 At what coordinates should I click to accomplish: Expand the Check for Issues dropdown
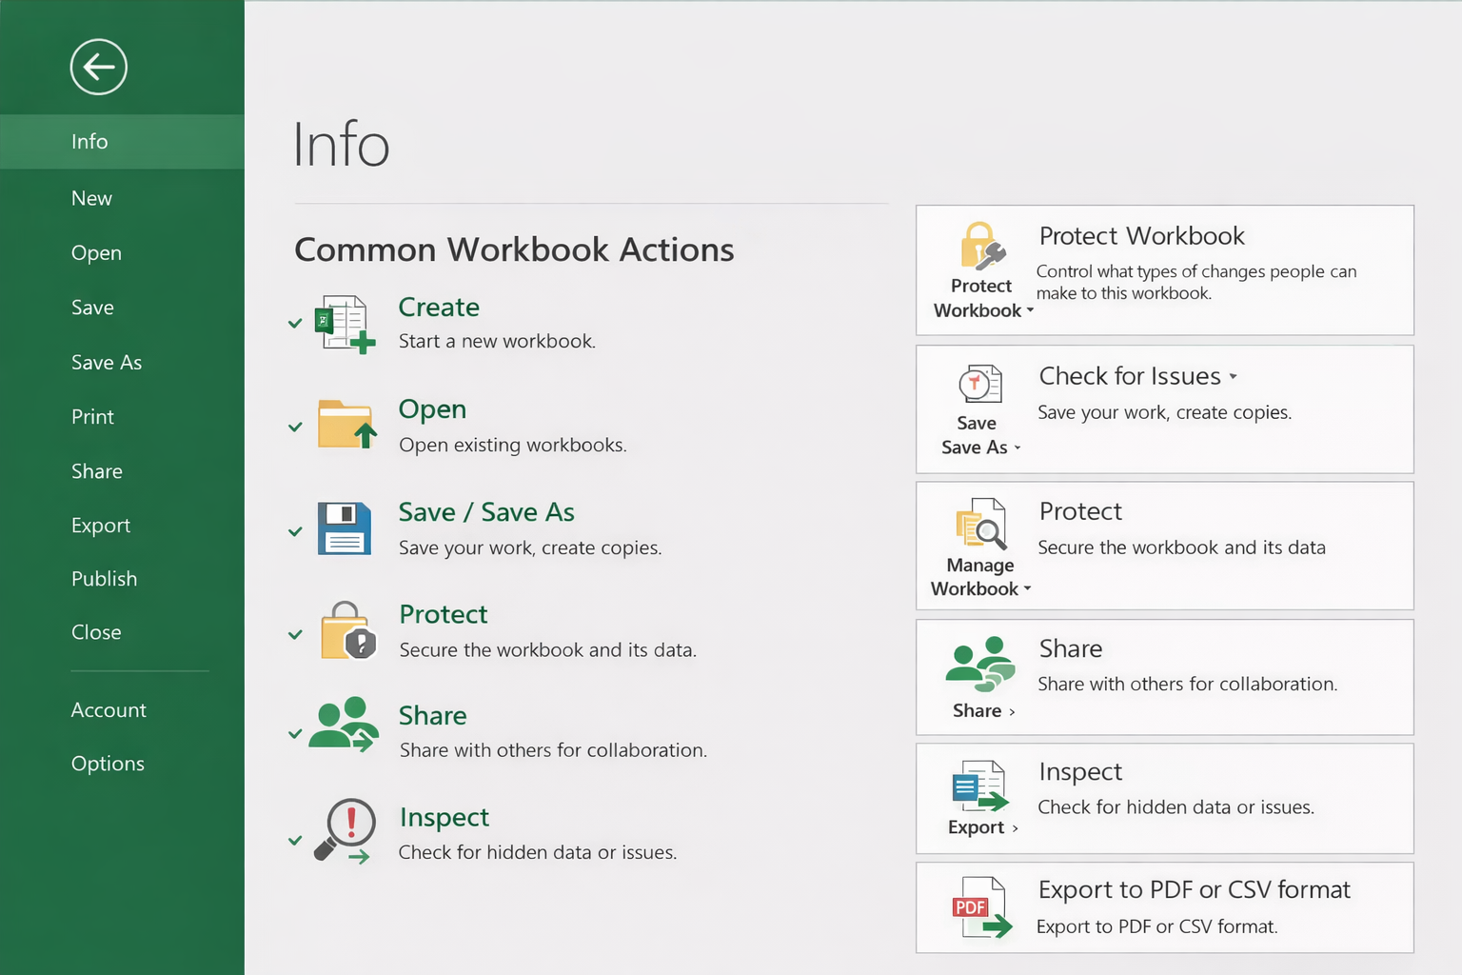(1234, 376)
